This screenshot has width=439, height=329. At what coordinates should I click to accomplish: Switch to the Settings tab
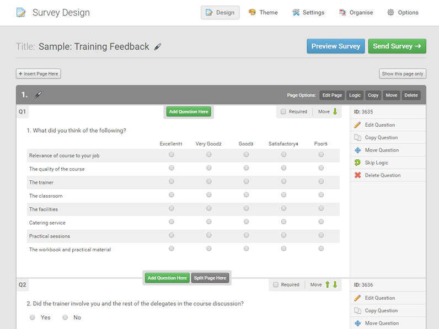[x=308, y=13]
